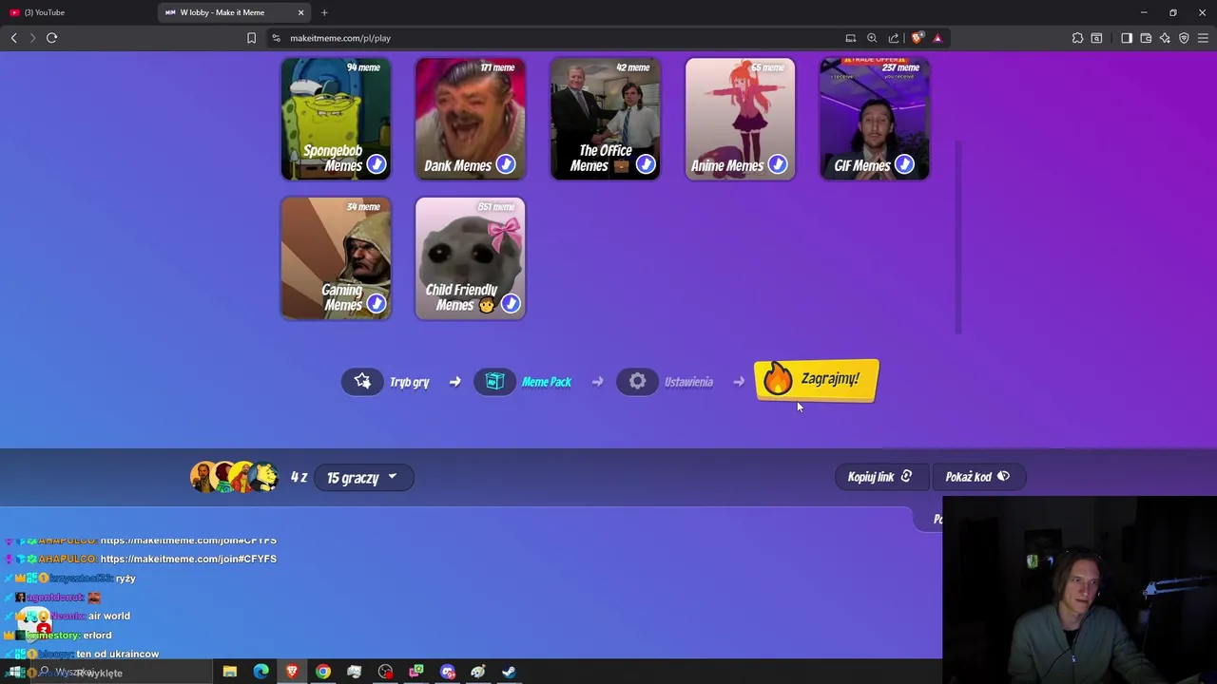Switch to Brave in the taskbar
1217x684 pixels.
292,672
